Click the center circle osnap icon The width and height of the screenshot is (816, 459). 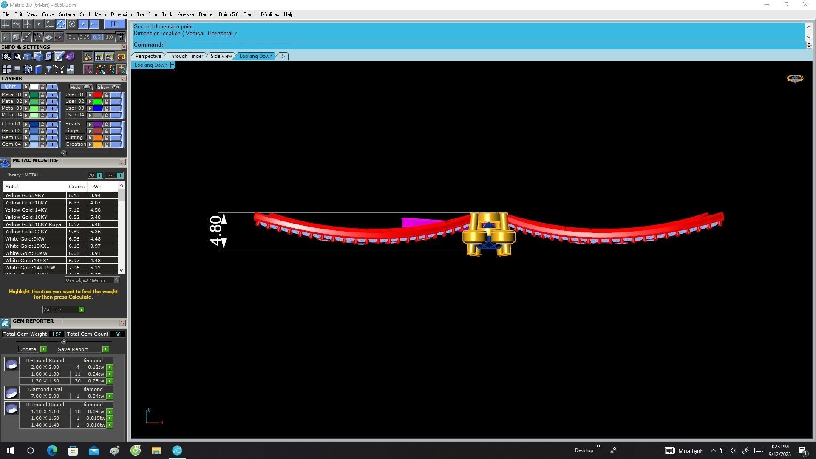pyautogui.click(x=72, y=24)
